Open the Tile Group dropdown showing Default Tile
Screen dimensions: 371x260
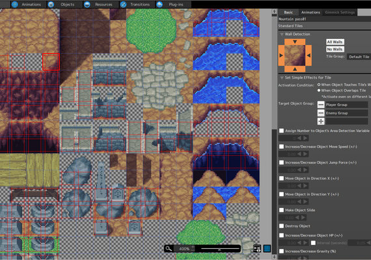[359, 57]
